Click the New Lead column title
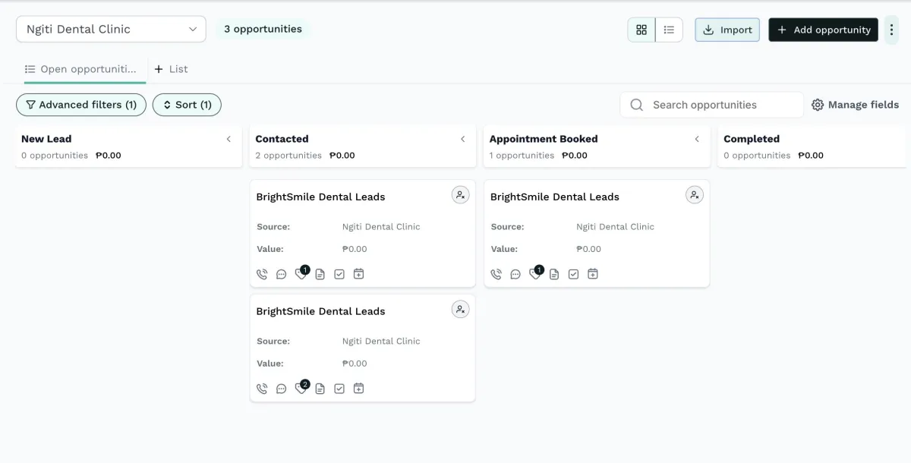Viewport: 911px width, 463px height. pos(46,139)
